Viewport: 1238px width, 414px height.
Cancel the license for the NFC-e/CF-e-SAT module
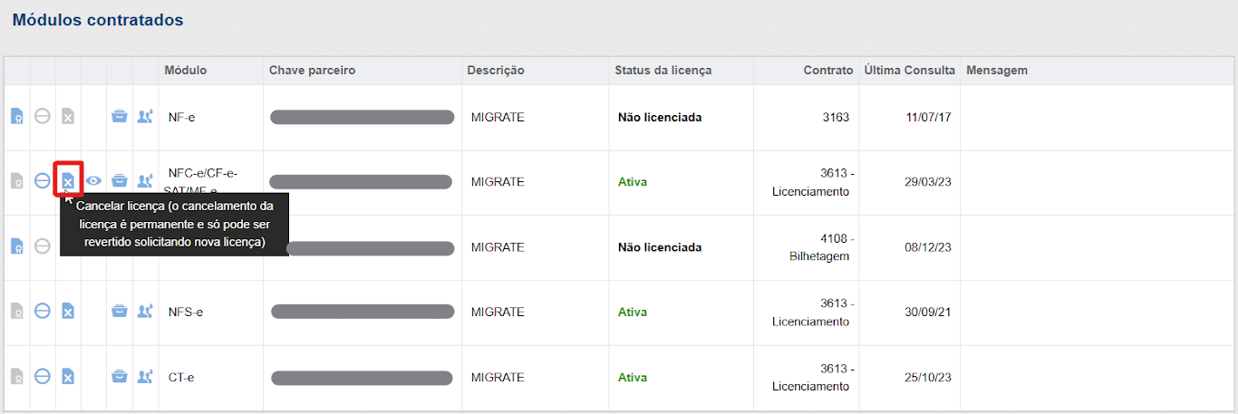[x=68, y=181]
